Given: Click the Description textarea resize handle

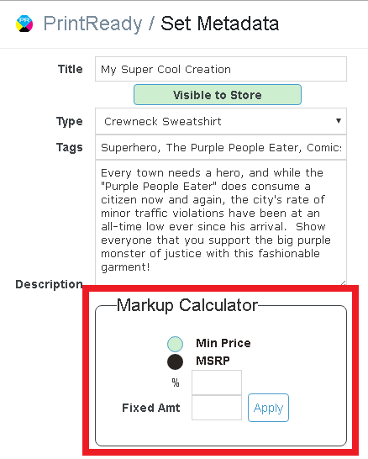Looking at the screenshot, I should (x=344, y=282).
